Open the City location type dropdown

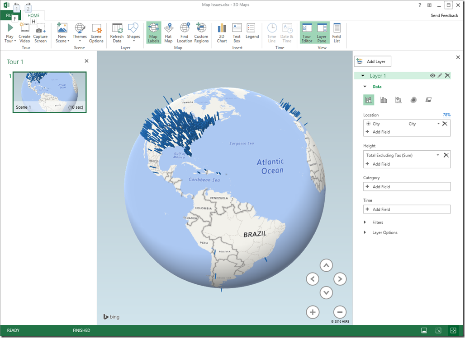tap(438, 124)
